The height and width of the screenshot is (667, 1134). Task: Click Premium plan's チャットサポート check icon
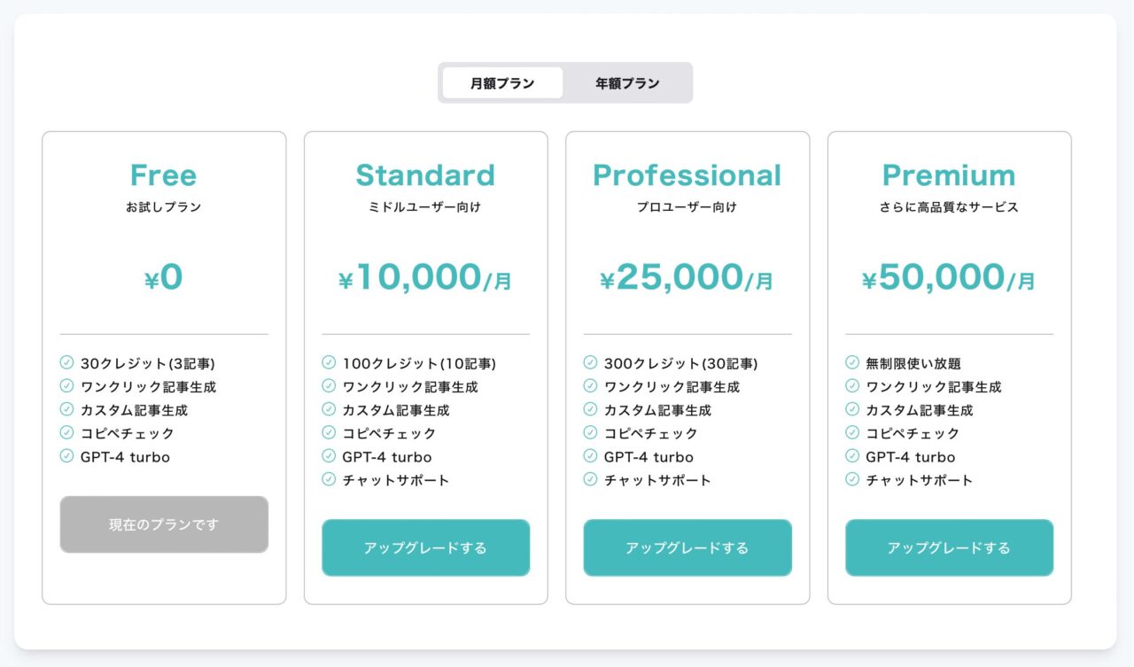pos(852,479)
